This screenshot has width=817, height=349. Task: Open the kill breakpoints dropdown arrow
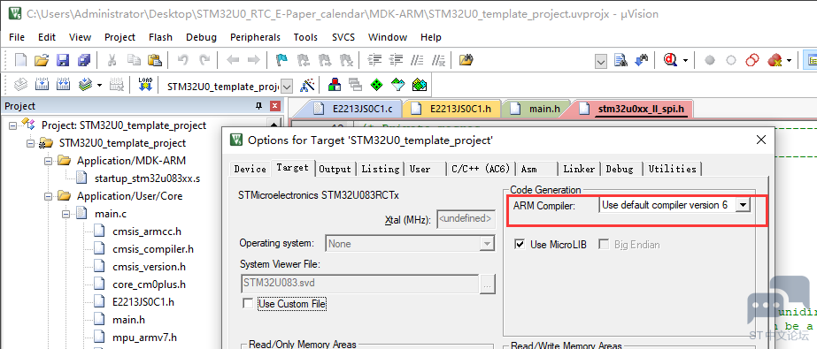(789, 60)
